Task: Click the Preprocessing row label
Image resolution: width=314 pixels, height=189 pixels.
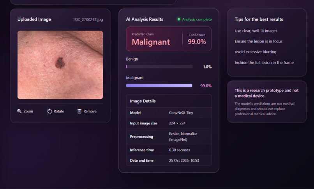Action: [x=141, y=136]
